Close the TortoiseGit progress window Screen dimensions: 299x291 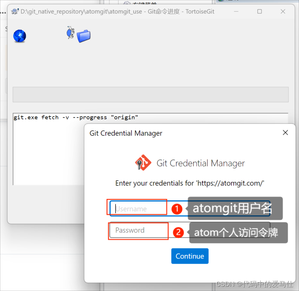click(283, 11)
